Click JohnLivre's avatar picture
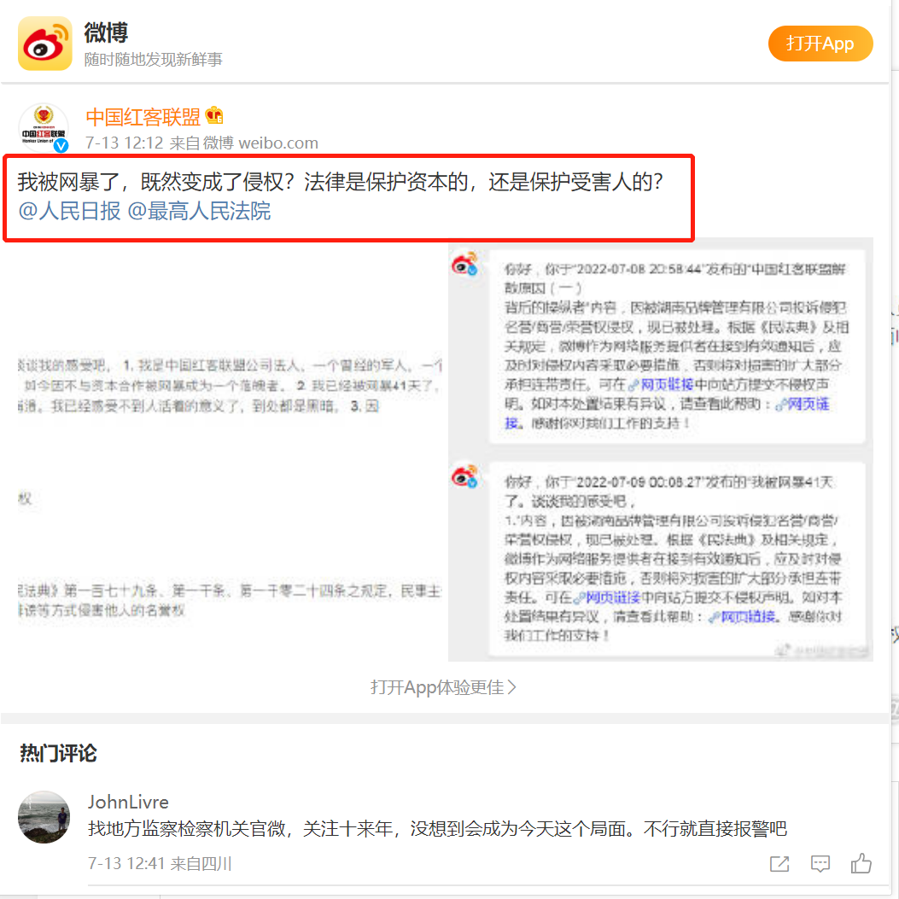Viewport: 899px width, 899px height. coord(44,817)
